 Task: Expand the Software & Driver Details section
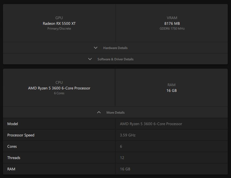(115, 59)
